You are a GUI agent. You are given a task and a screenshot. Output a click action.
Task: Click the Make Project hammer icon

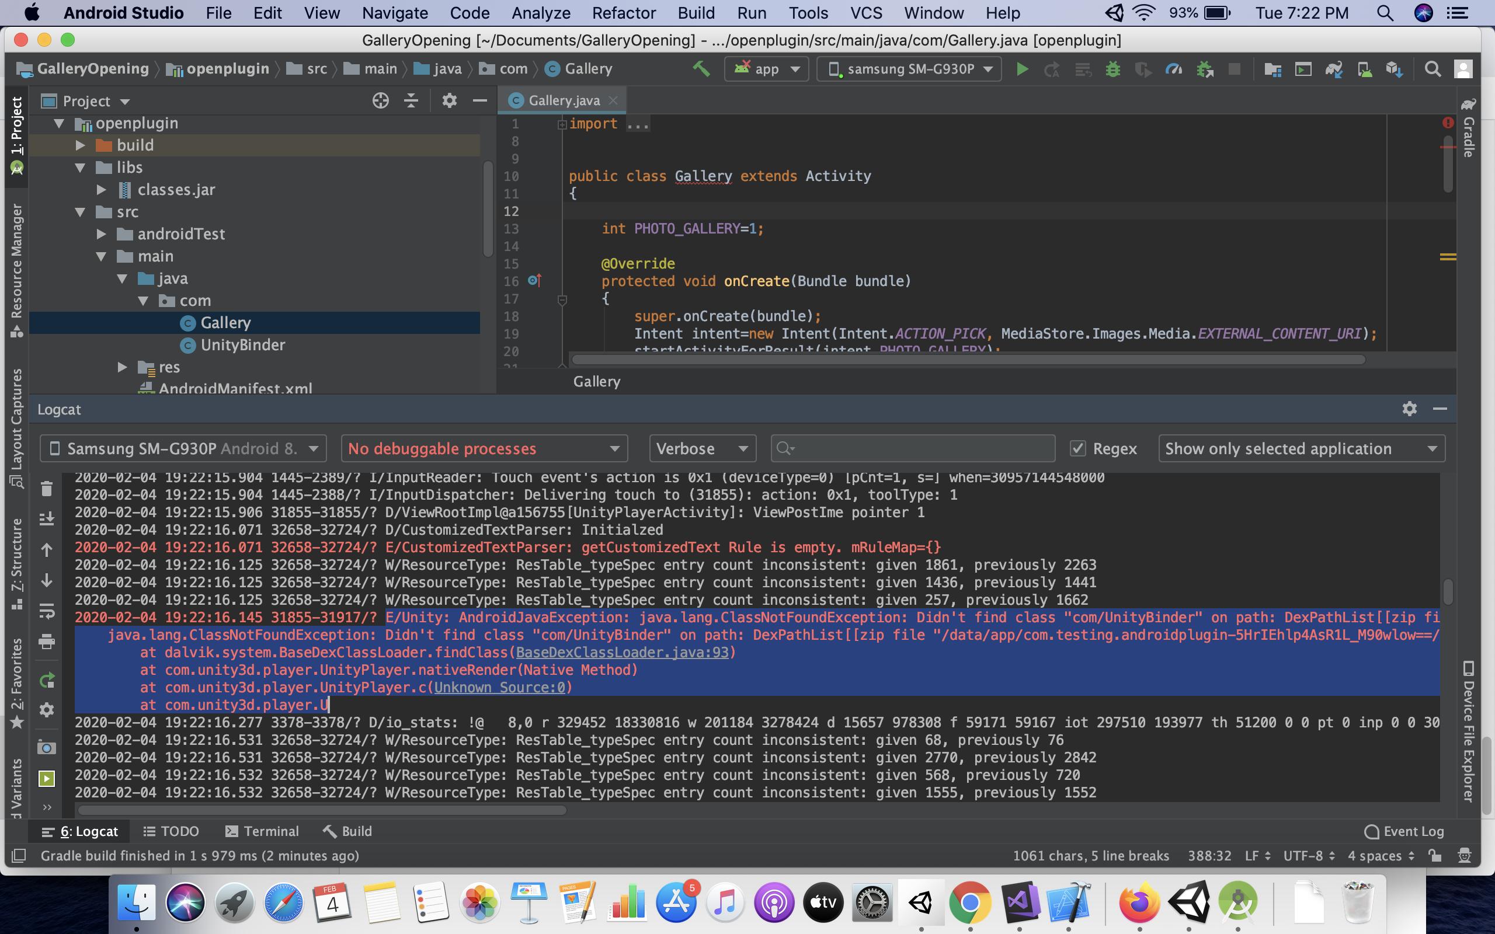[x=701, y=68]
